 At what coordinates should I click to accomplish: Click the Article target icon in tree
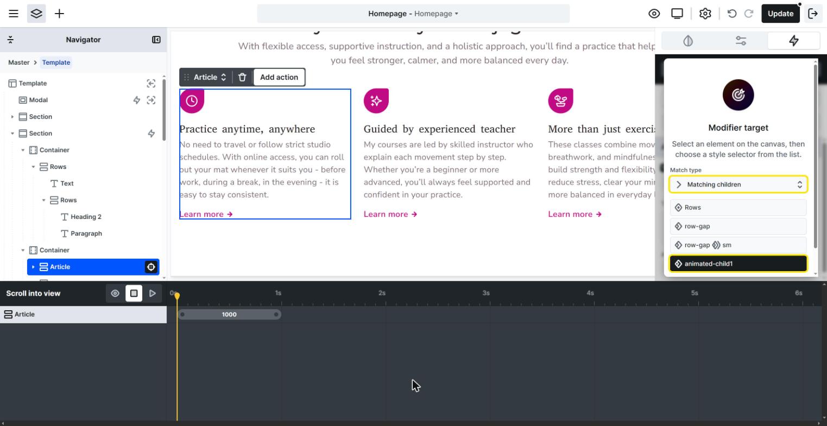[x=151, y=267]
